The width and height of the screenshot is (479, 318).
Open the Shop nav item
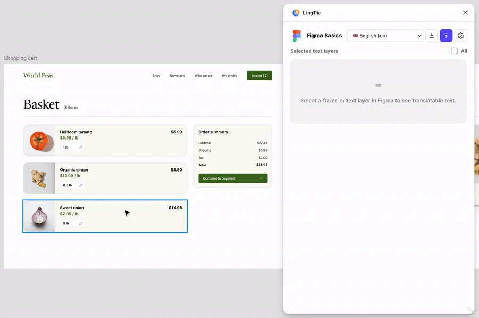[156, 76]
